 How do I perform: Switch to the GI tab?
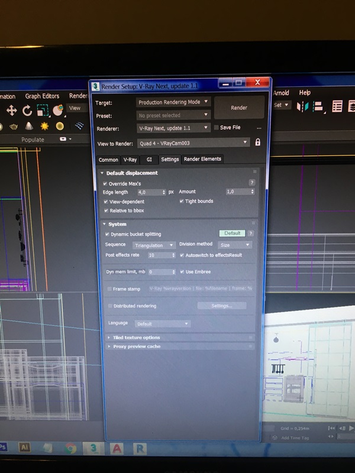point(149,160)
